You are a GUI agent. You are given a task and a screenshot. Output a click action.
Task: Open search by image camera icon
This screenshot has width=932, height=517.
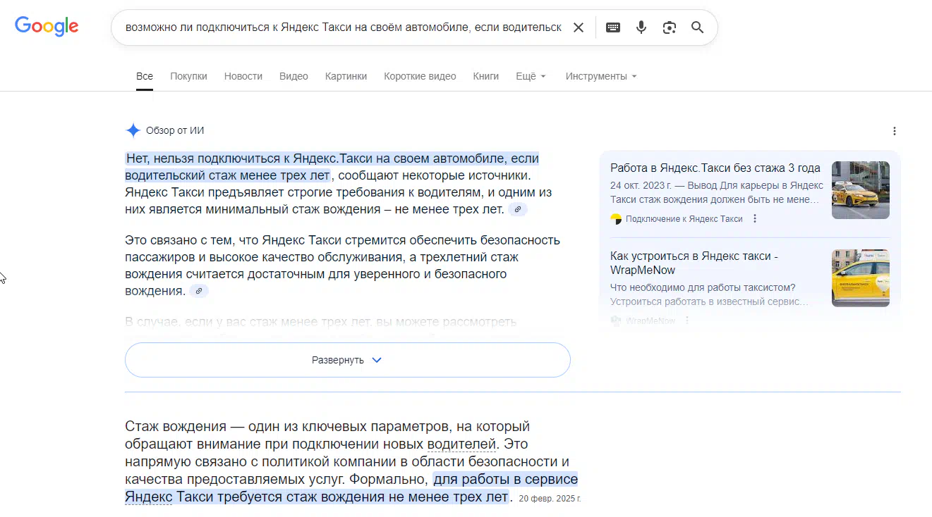click(x=670, y=27)
